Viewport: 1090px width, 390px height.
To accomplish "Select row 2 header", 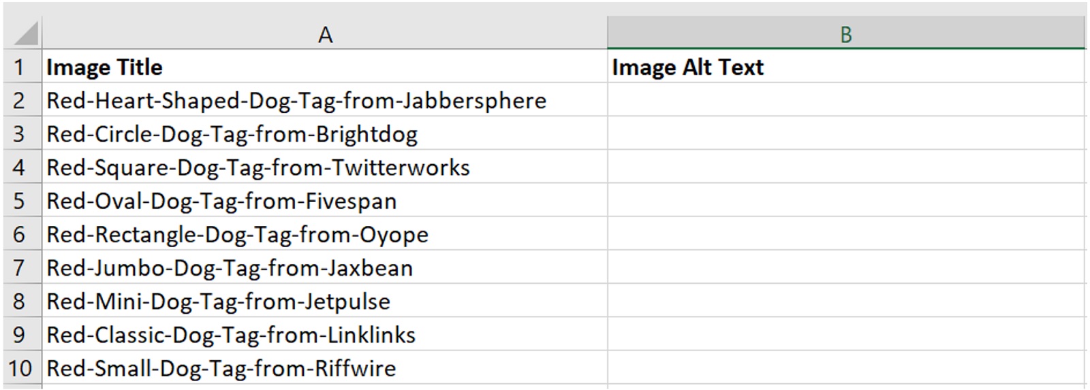I will pos(20,101).
